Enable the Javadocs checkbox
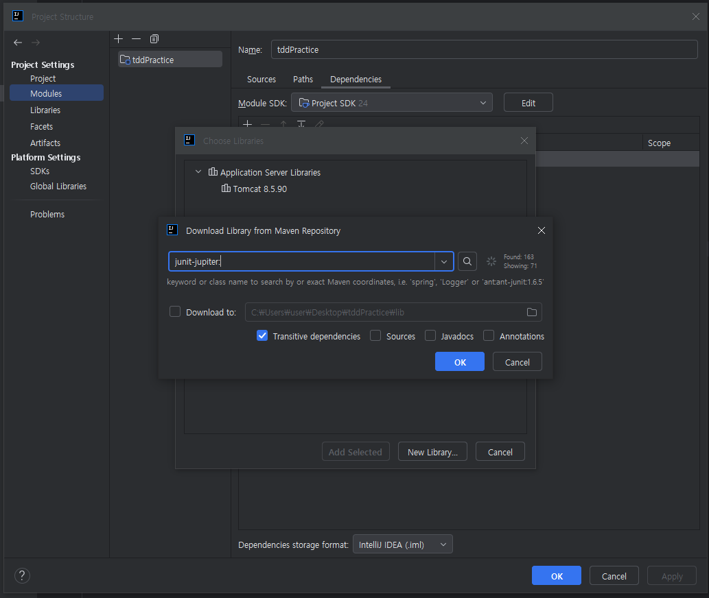The image size is (709, 598). [430, 335]
